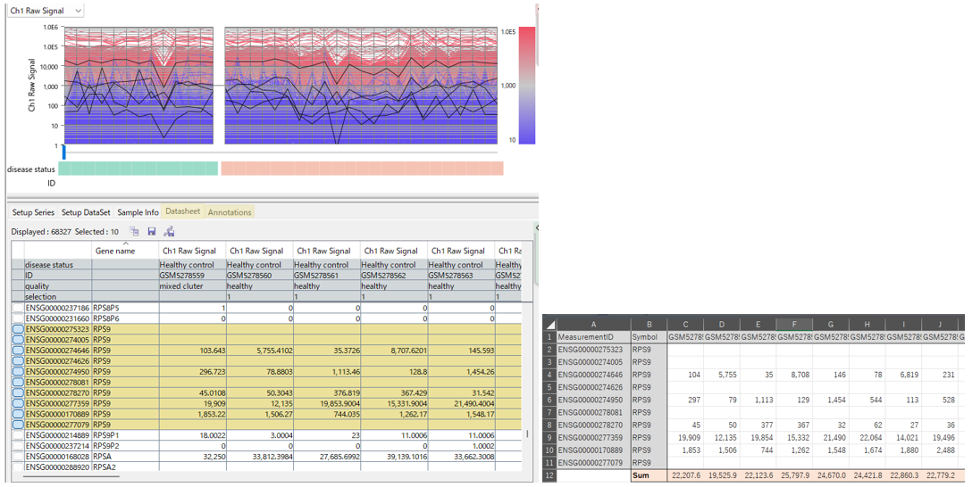Image resolution: width=972 pixels, height=487 pixels.
Task: Open the Annotations tab
Action: 230,212
